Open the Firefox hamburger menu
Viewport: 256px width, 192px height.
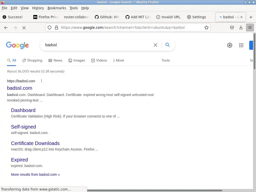click(250, 27)
